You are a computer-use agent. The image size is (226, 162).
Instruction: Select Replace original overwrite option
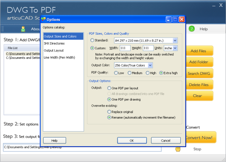click(109, 112)
